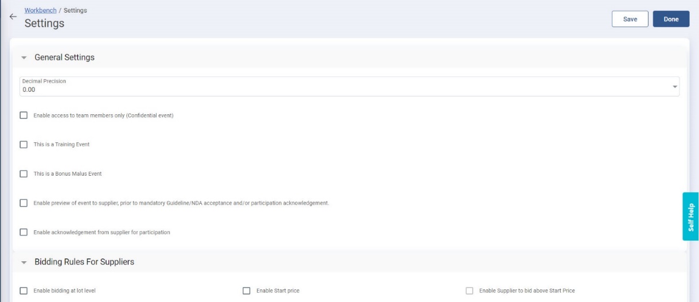Click the Save button
Image resolution: width=699 pixels, height=302 pixels.
pos(630,19)
